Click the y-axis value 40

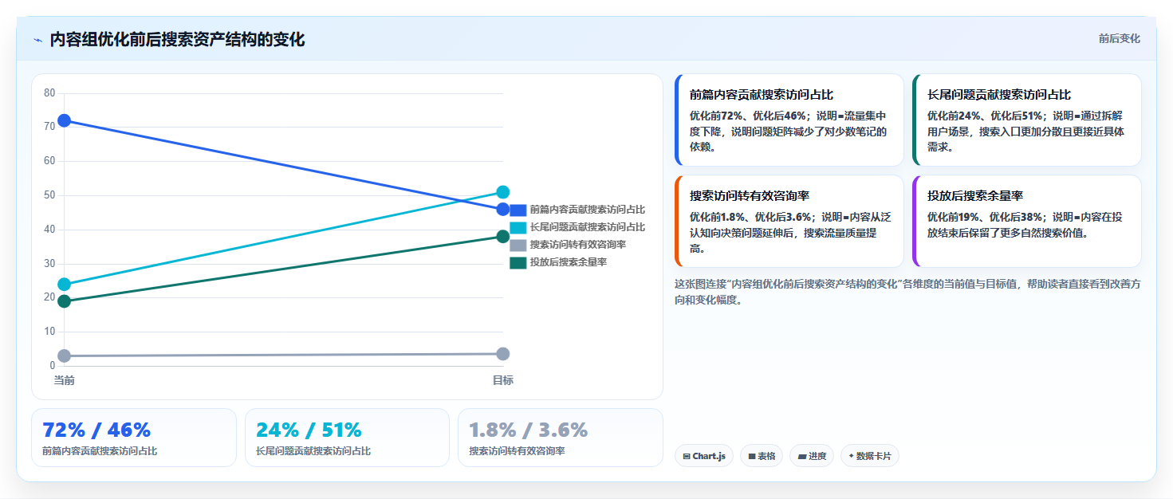(49, 230)
